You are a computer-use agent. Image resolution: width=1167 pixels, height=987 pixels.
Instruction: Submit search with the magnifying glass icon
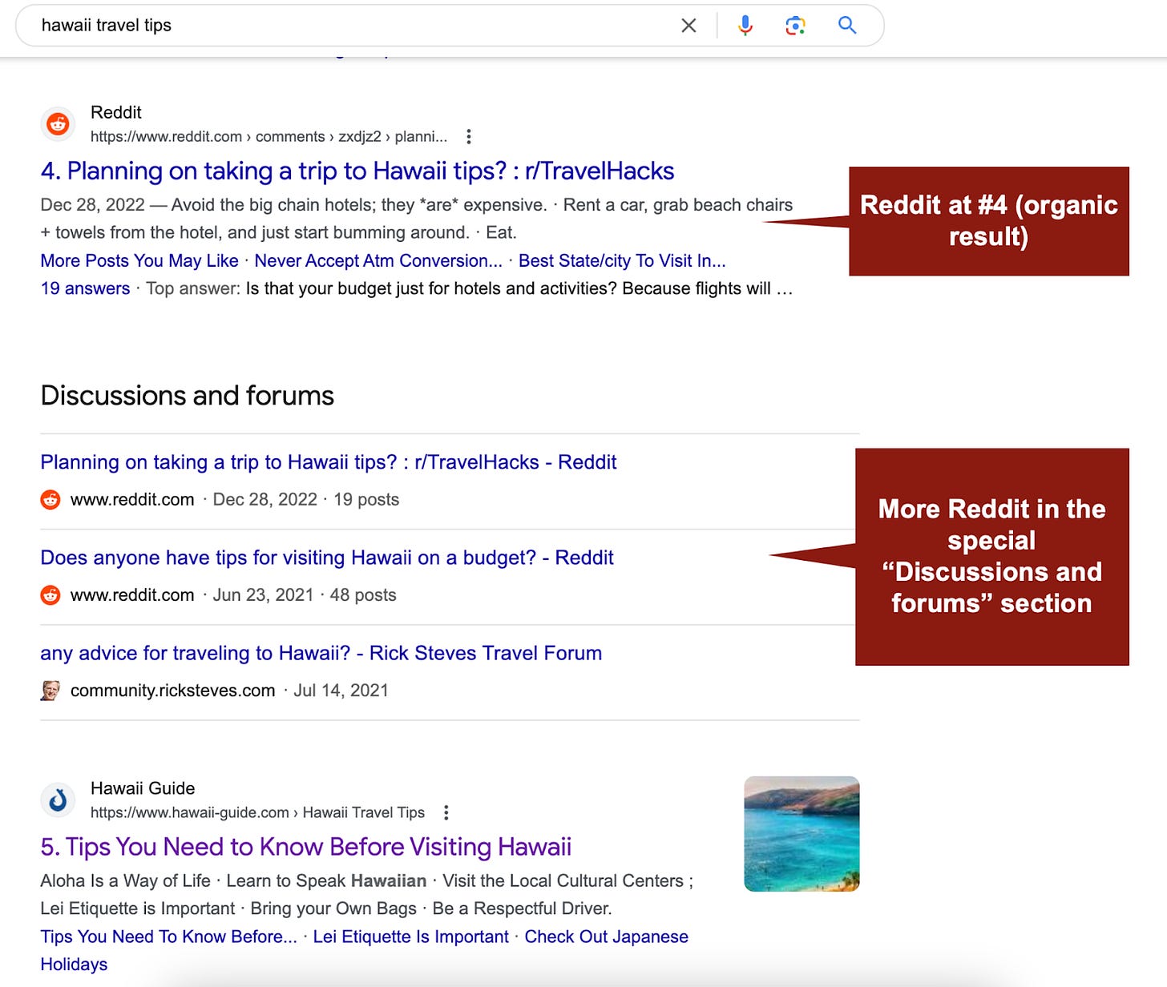847,26
